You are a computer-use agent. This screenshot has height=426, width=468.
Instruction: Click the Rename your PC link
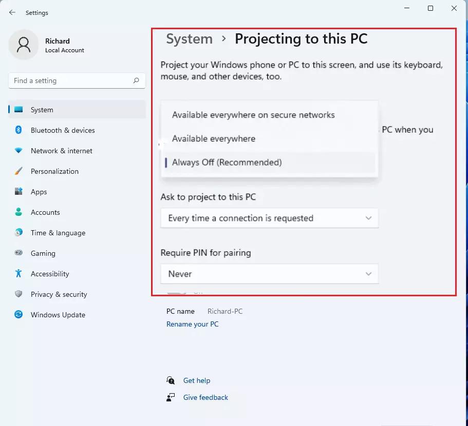(x=192, y=324)
